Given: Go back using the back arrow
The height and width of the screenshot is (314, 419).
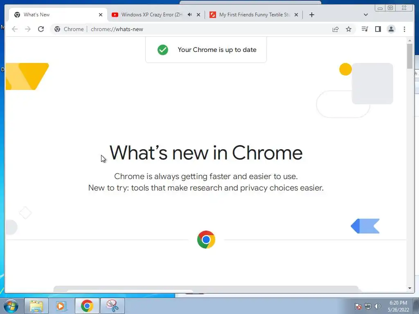Looking at the screenshot, I should (15, 29).
